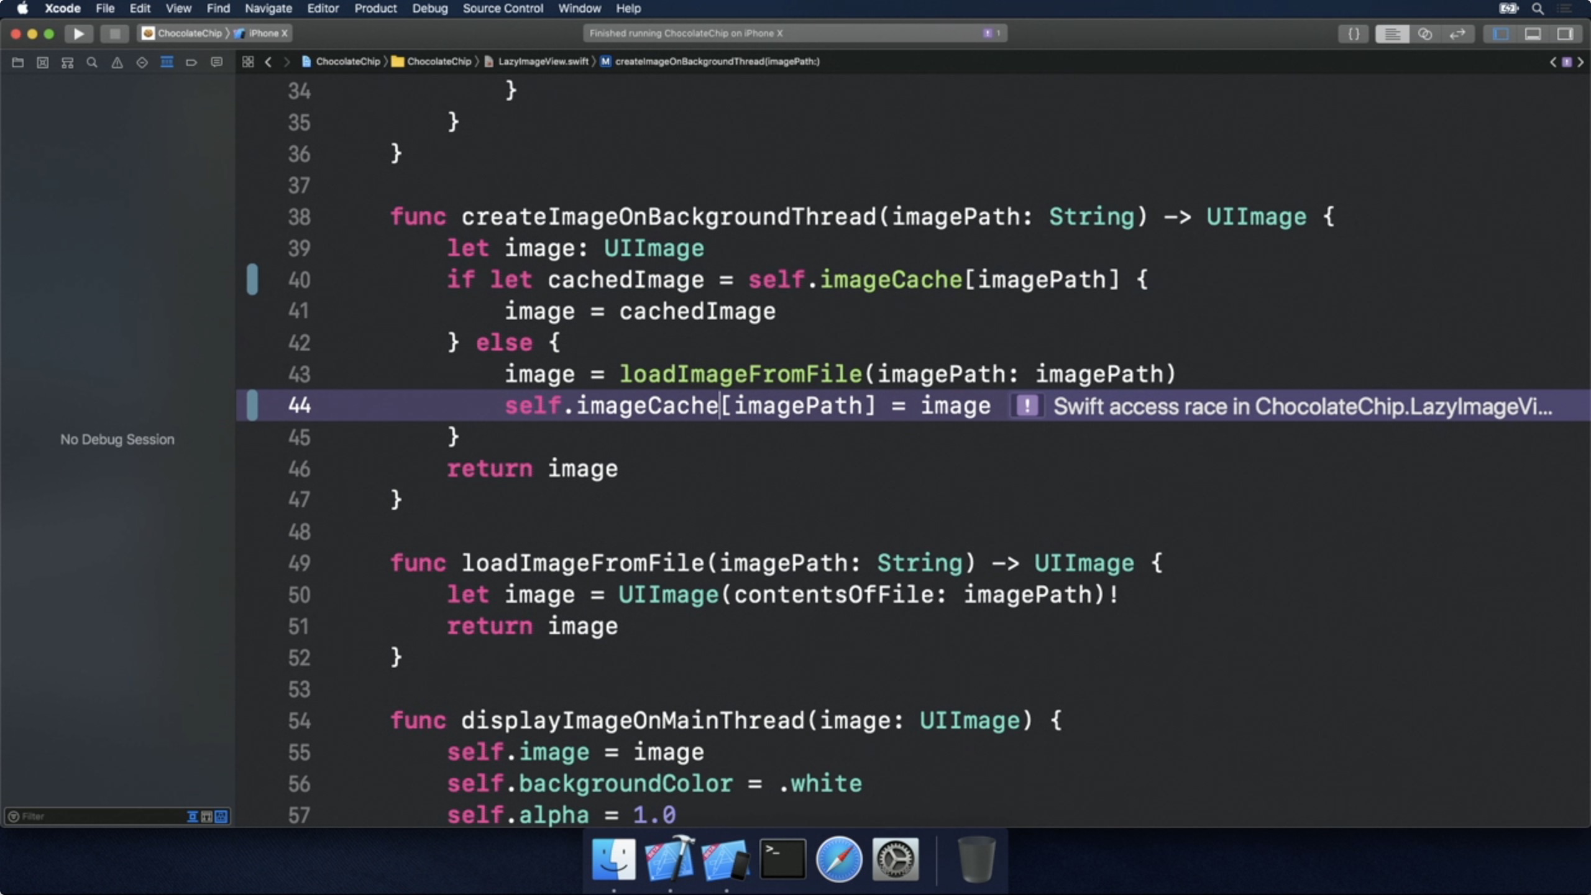Toggle the Debug area panel

click(x=1533, y=34)
